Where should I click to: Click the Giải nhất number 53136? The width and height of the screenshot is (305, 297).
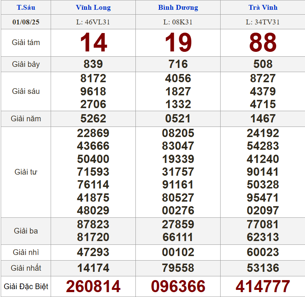(263, 268)
